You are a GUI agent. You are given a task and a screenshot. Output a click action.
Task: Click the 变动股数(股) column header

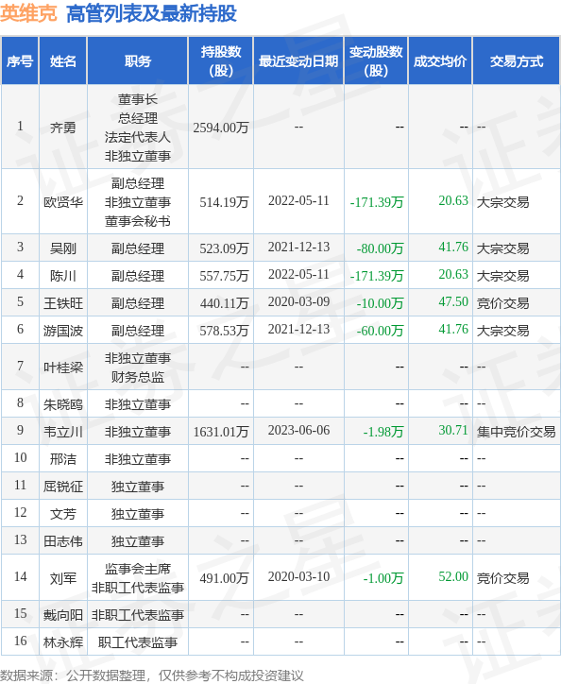pos(376,61)
